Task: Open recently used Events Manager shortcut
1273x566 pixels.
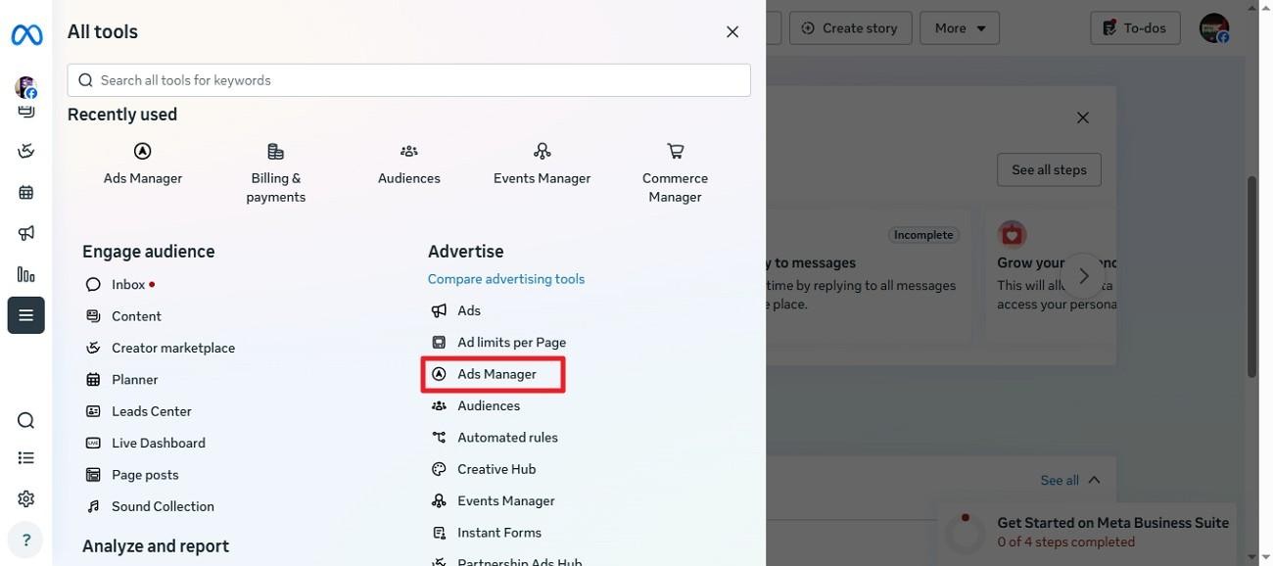Action: coord(542,164)
